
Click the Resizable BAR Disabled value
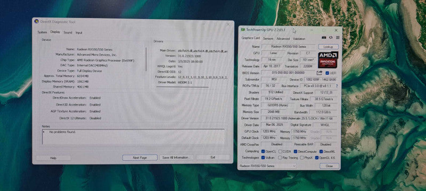pyautogui.click(x=326, y=144)
